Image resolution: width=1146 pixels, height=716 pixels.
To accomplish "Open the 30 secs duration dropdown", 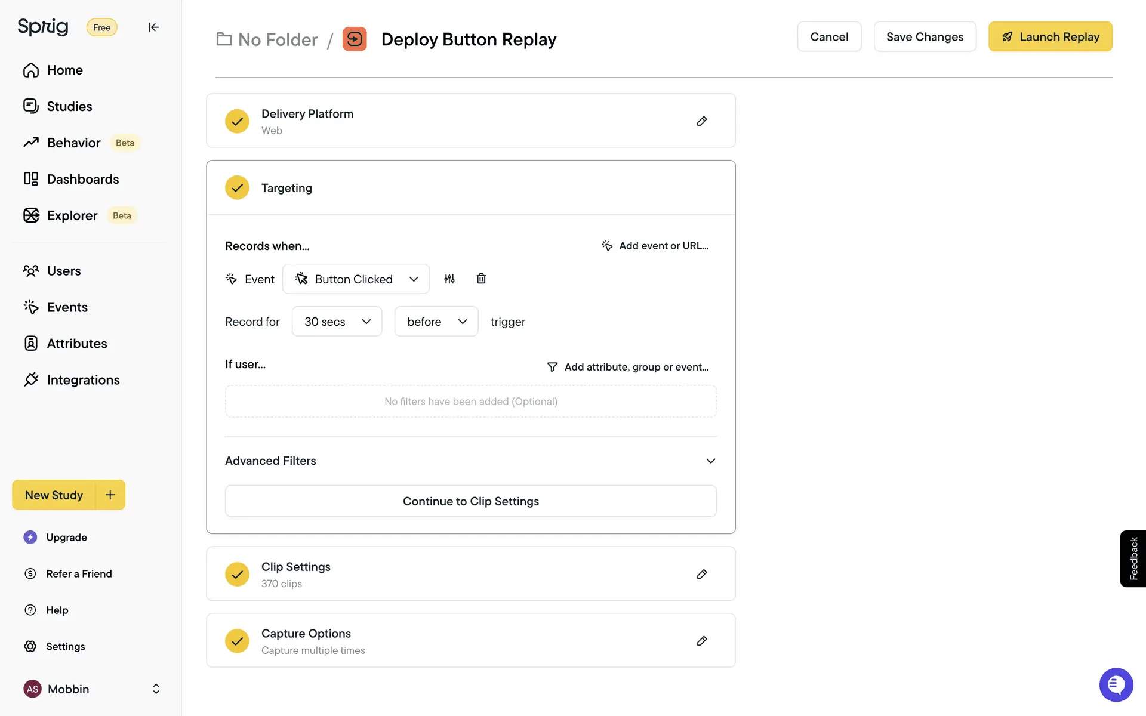I will click(337, 322).
